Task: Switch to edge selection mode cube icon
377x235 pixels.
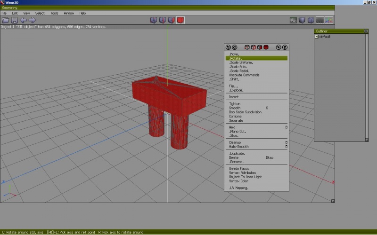Action: point(163,20)
